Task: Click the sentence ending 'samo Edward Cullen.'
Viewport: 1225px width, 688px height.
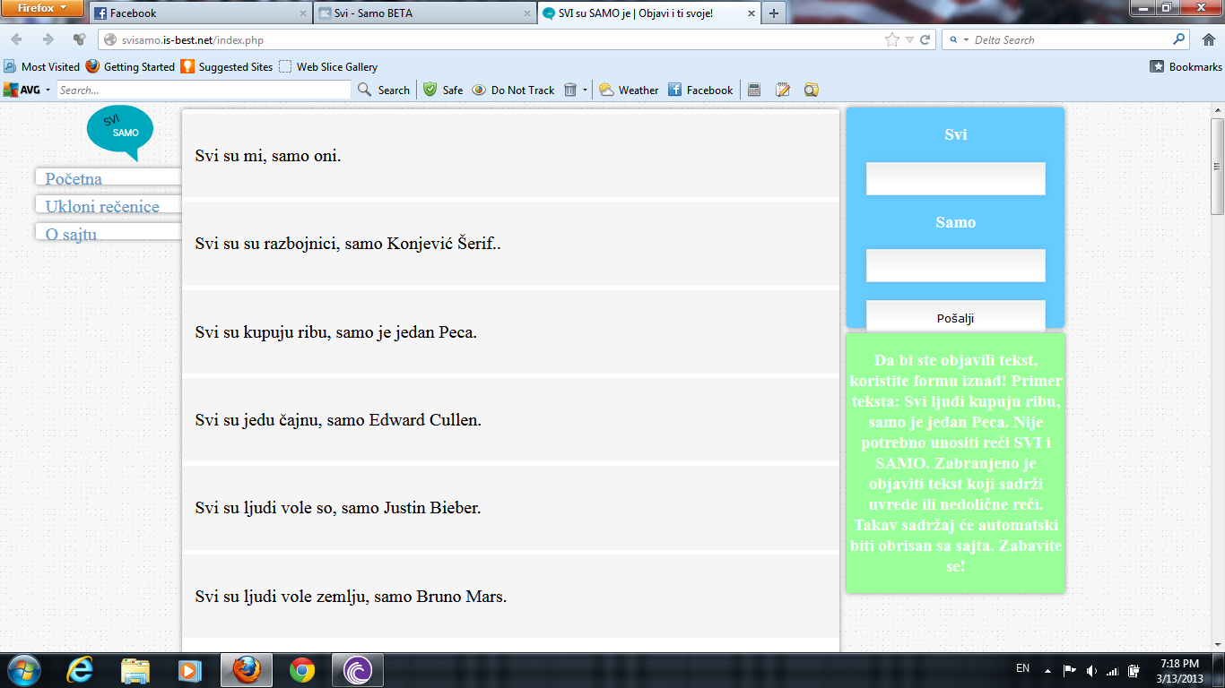Action: [x=338, y=419]
